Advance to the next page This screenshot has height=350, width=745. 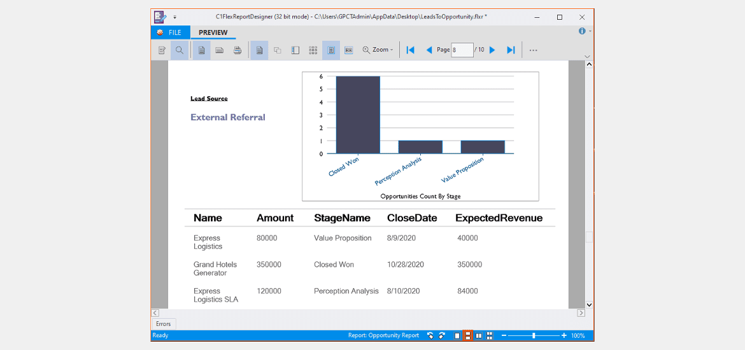coord(492,50)
